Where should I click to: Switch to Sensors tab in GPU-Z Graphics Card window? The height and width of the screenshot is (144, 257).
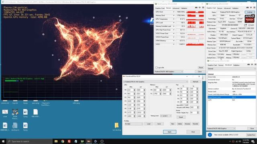220,8
